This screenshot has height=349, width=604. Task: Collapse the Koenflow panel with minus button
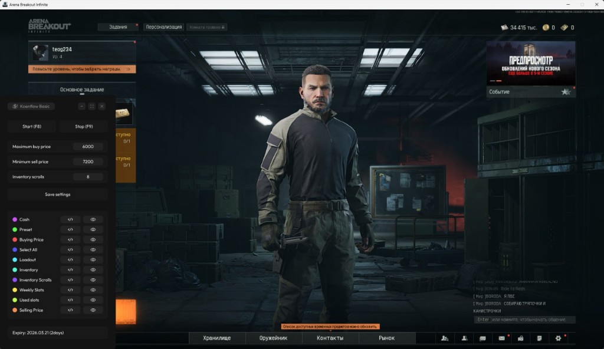[x=81, y=106]
